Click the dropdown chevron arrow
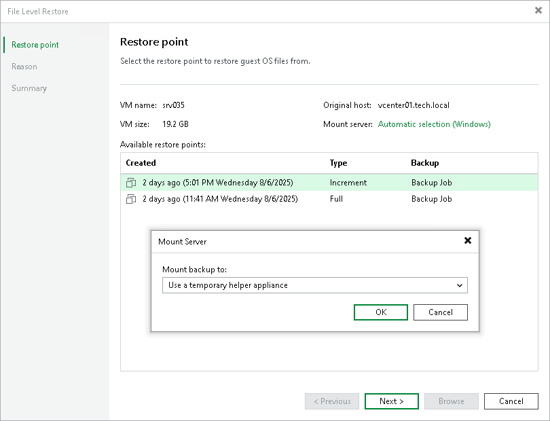The image size is (550, 421). coord(460,286)
